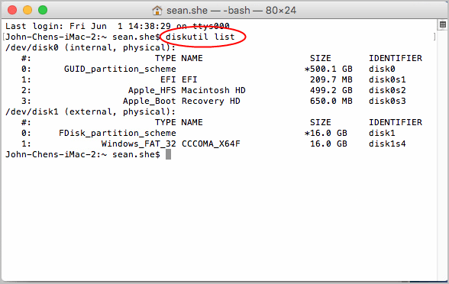Viewport: 449px width, 284px height.
Task: Click the 'disk0' identifier
Action: tap(382, 69)
